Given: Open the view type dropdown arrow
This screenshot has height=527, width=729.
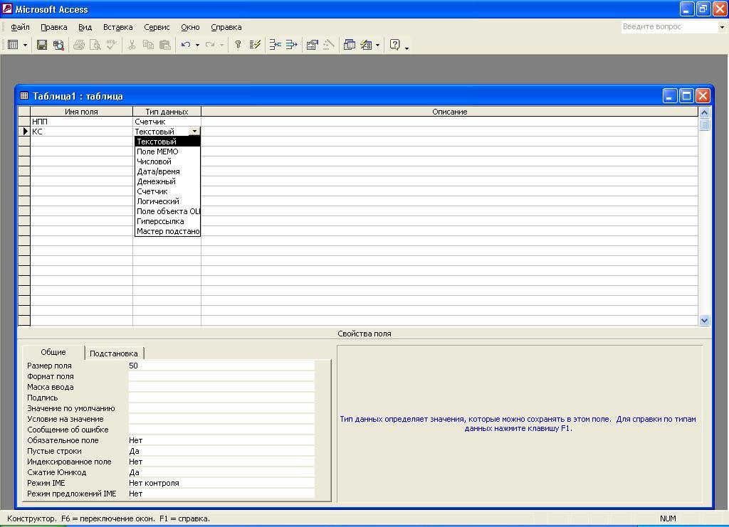Looking at the screenshot, I should (25, 45).
